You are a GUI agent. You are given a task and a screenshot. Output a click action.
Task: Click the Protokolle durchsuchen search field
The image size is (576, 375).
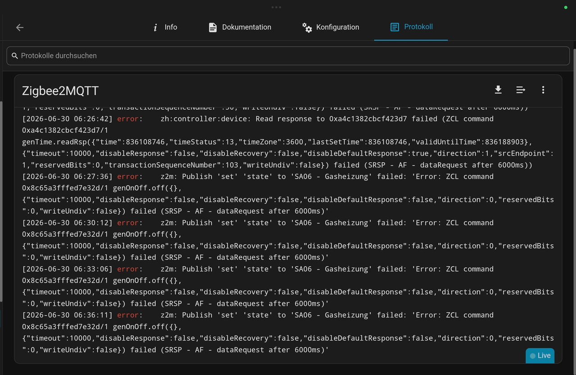[288, 56]
